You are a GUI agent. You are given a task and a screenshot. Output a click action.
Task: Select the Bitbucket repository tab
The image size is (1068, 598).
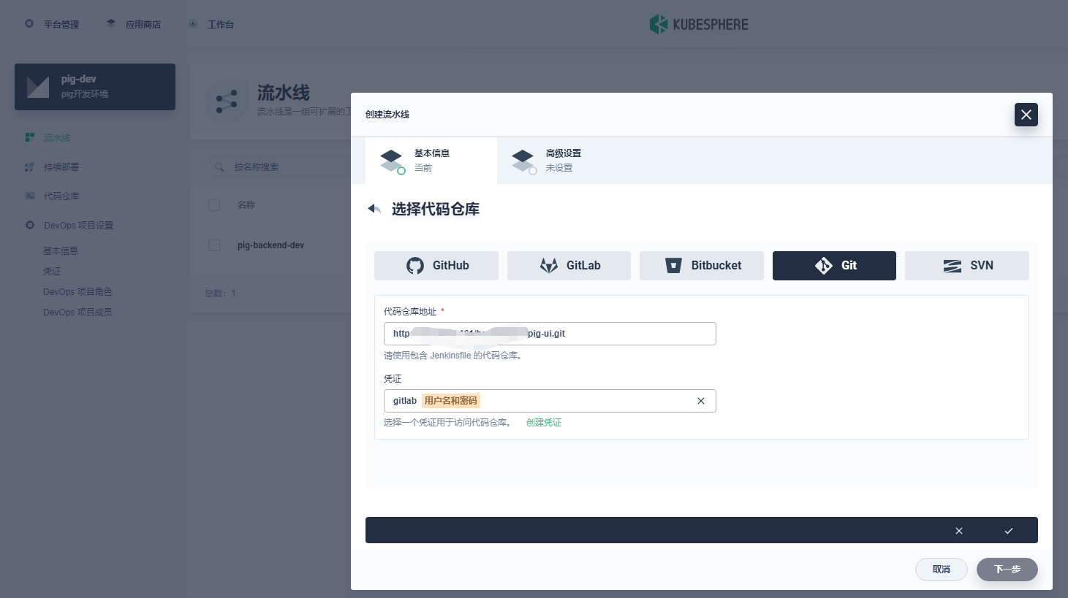(x=702, y=266)
